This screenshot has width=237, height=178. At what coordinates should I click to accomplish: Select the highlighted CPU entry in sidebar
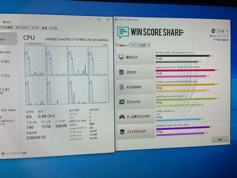tap(8, 38)
